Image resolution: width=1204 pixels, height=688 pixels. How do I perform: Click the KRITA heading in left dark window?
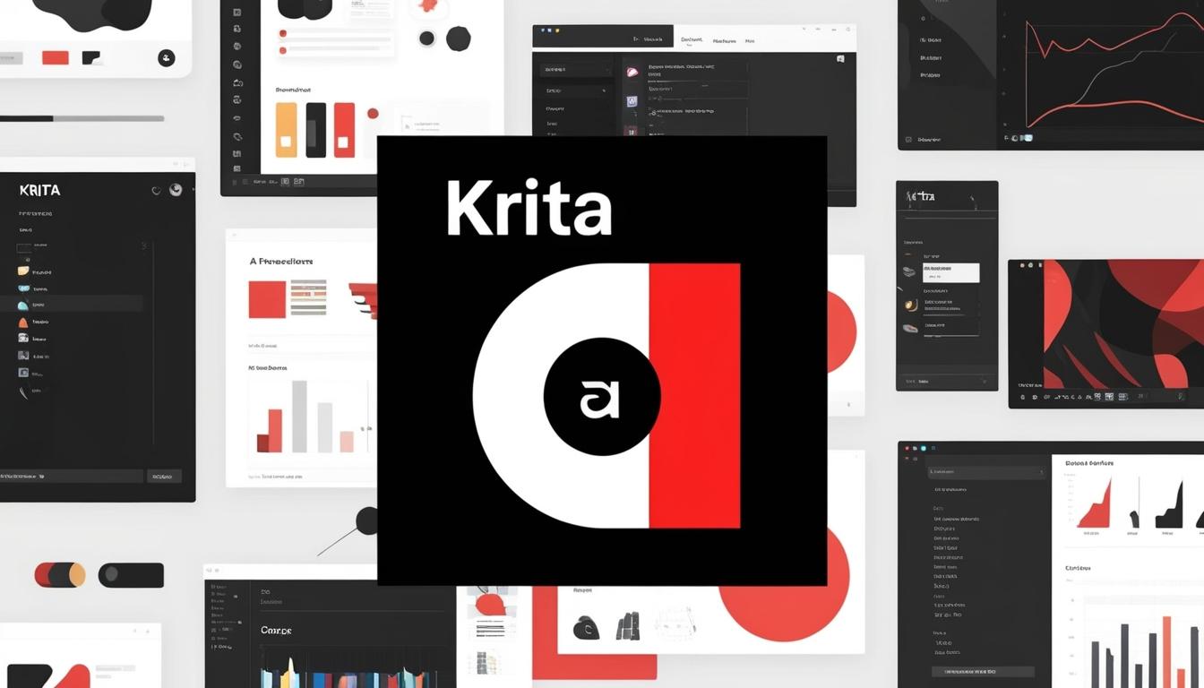[x=39, y=190]
